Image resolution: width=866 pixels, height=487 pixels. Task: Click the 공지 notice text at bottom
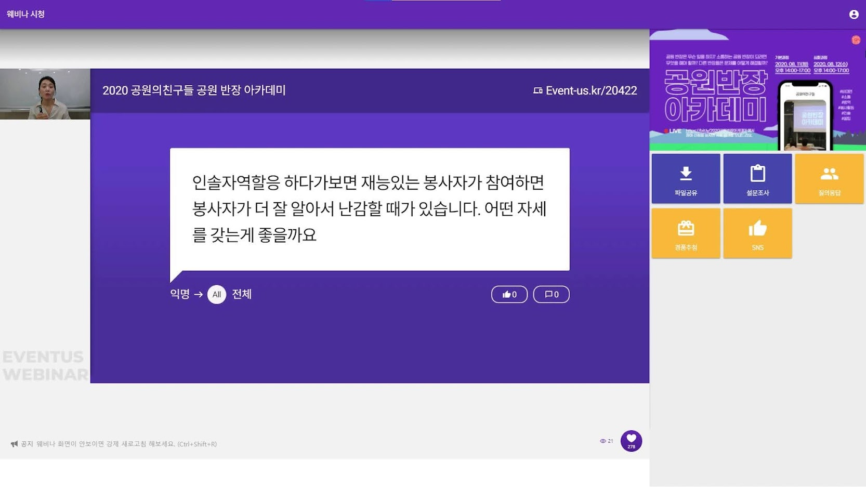click(119, 444)
